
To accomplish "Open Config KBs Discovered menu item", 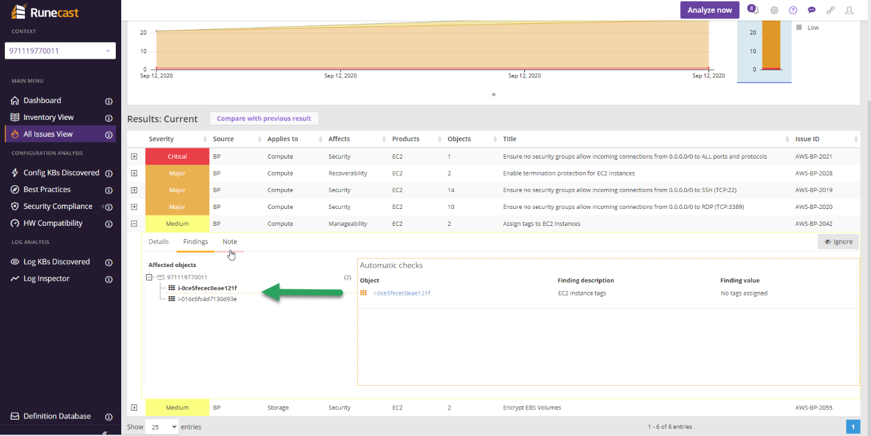I will coord(61,173).
